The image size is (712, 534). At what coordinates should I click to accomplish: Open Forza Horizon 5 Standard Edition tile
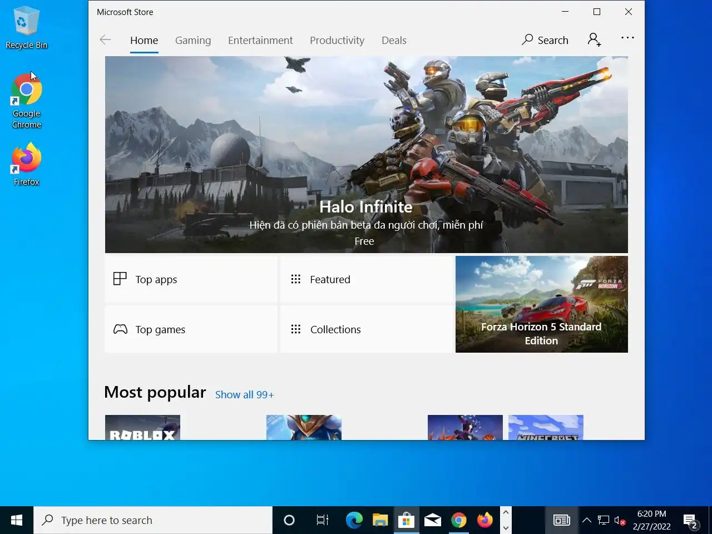pos(542,304)
